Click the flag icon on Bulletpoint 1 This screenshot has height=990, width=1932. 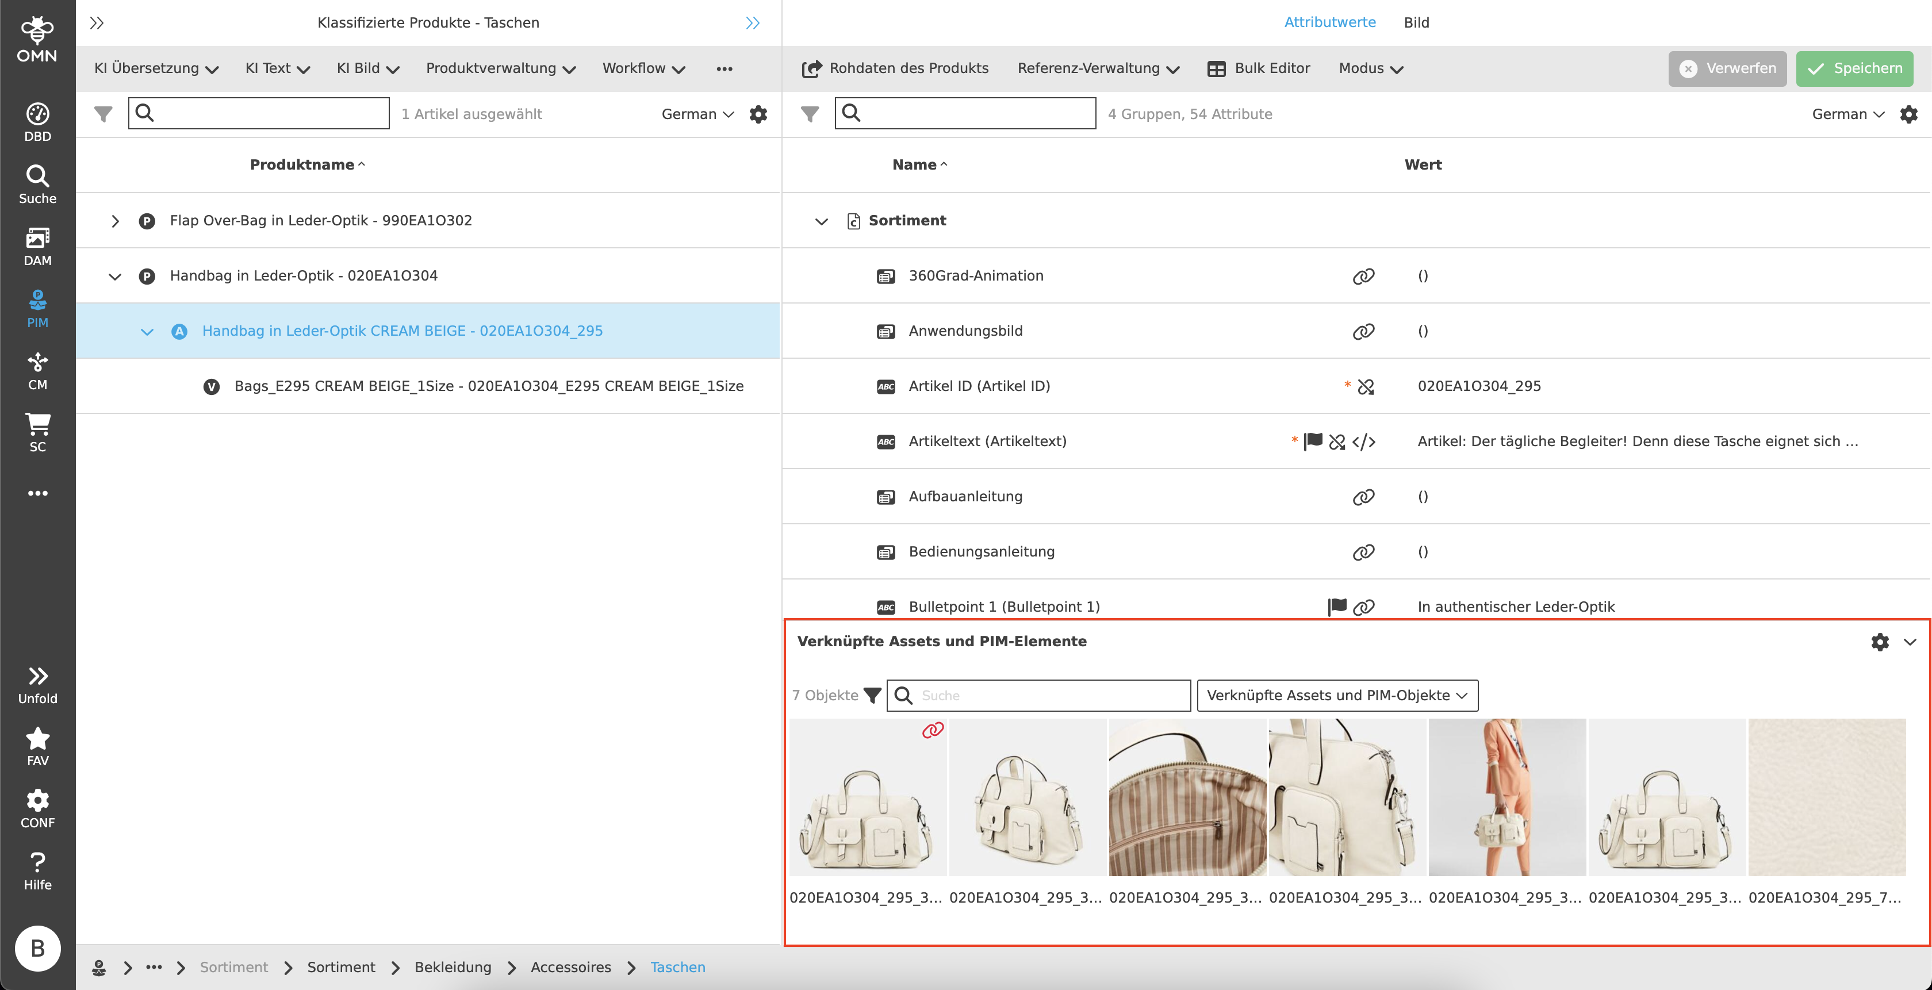coord(1336,606)
